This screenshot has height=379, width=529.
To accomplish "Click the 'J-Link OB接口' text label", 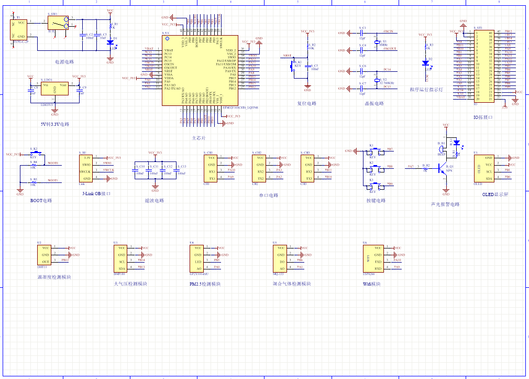I will coord(96,193).
